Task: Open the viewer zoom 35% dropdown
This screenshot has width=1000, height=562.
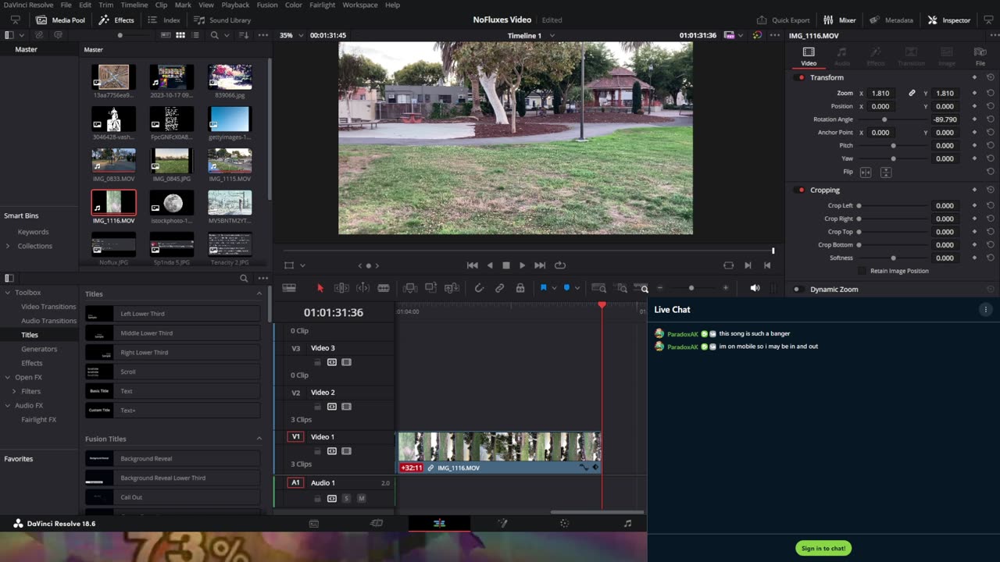Action: 291,35
